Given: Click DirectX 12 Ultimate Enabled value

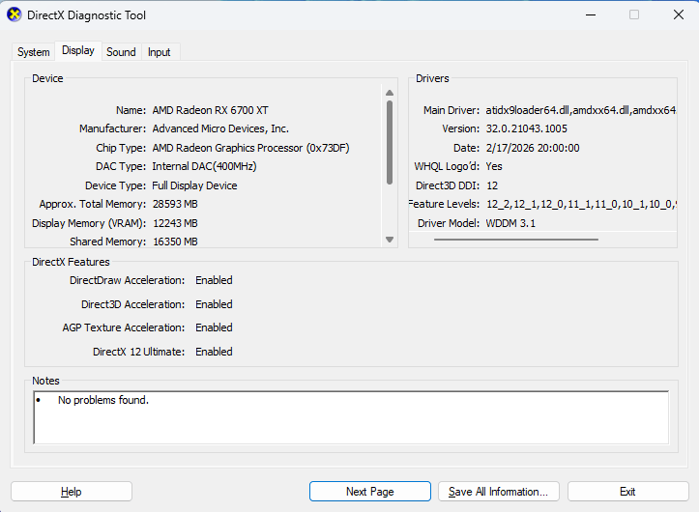Looking at the screenshot, I should [x=214, y=352].
